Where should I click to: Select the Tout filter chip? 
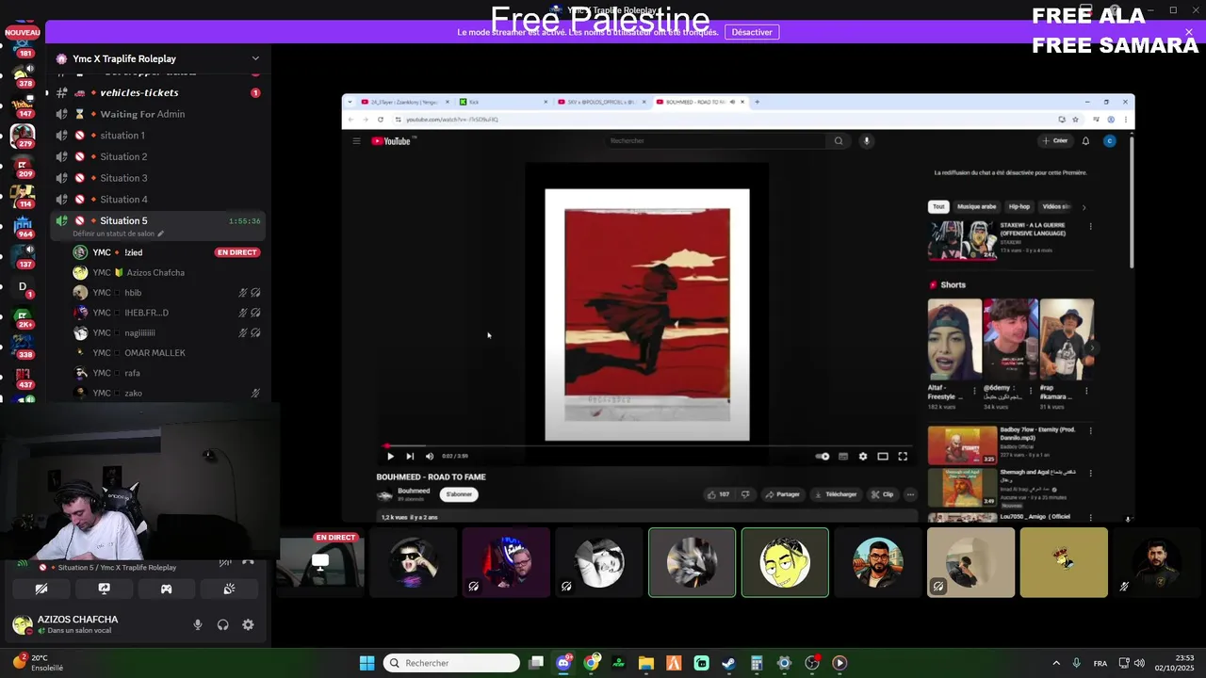[938, 206]
